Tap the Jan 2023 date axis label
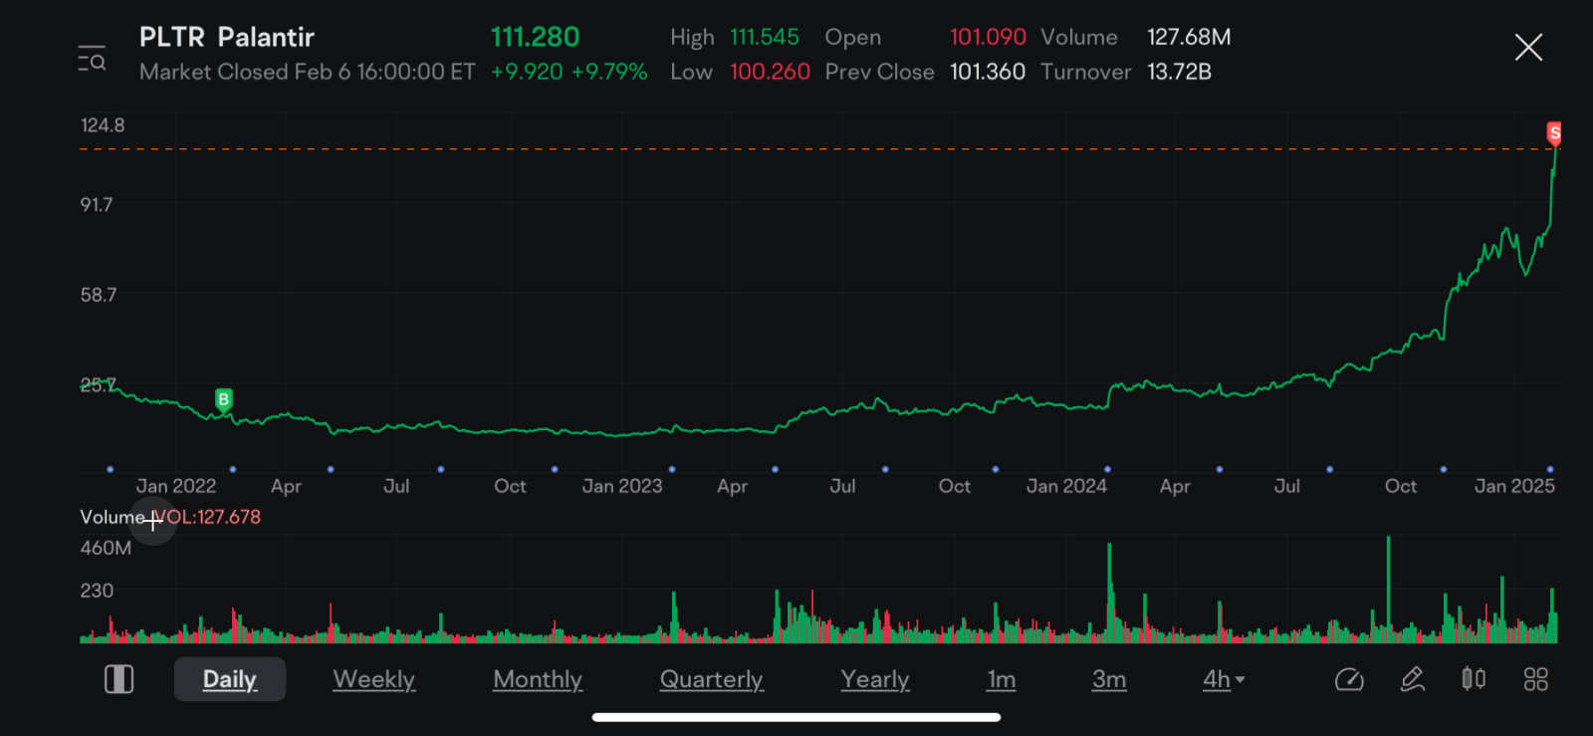 point(622,486)
